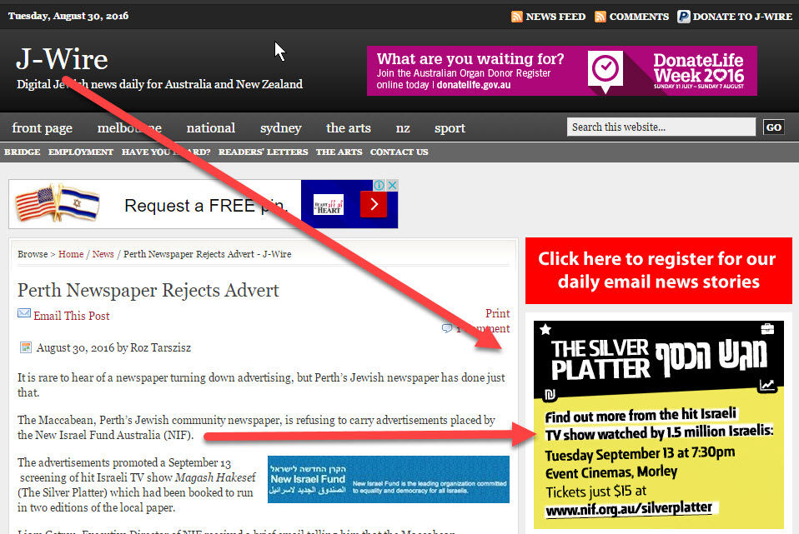The width and height of the screenshot is (799, 534).
Task: Click the J-Wire site logo
Action: tap(63, 59)
